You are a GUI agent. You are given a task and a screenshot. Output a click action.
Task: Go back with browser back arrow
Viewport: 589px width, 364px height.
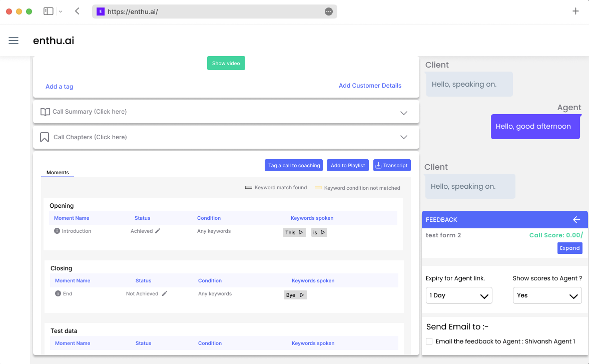[x=77, y=11]
